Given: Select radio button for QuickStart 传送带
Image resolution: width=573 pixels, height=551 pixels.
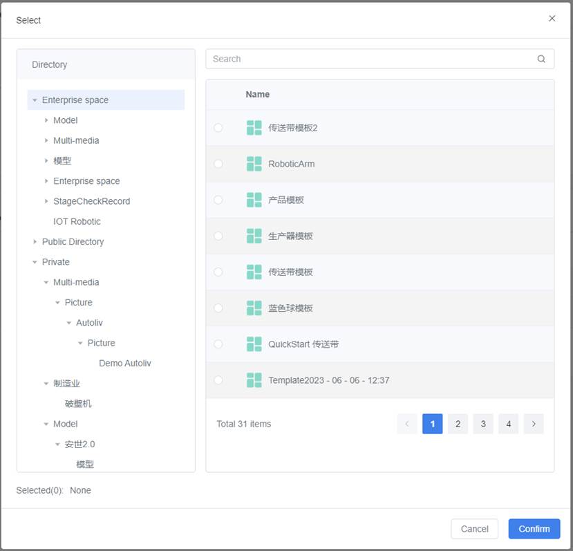Looking at the screenshot, I should point(218,344).
